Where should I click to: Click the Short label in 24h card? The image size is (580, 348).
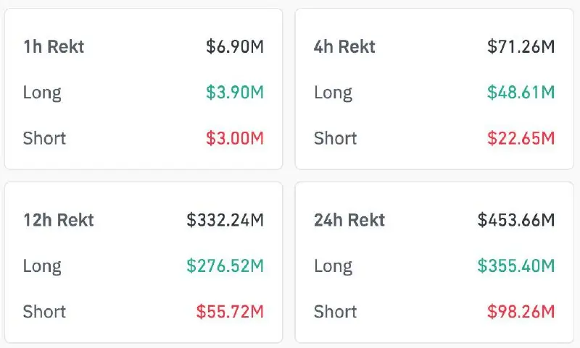[336, 312]
